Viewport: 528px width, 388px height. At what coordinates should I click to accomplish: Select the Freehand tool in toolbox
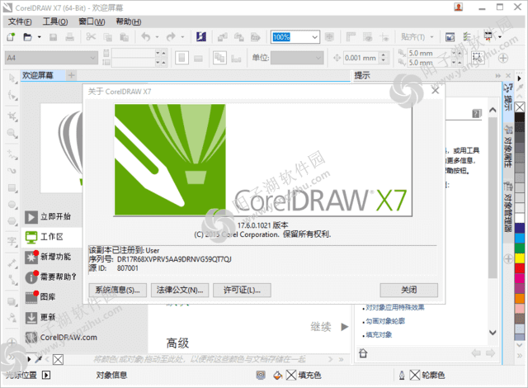[12, 154]
